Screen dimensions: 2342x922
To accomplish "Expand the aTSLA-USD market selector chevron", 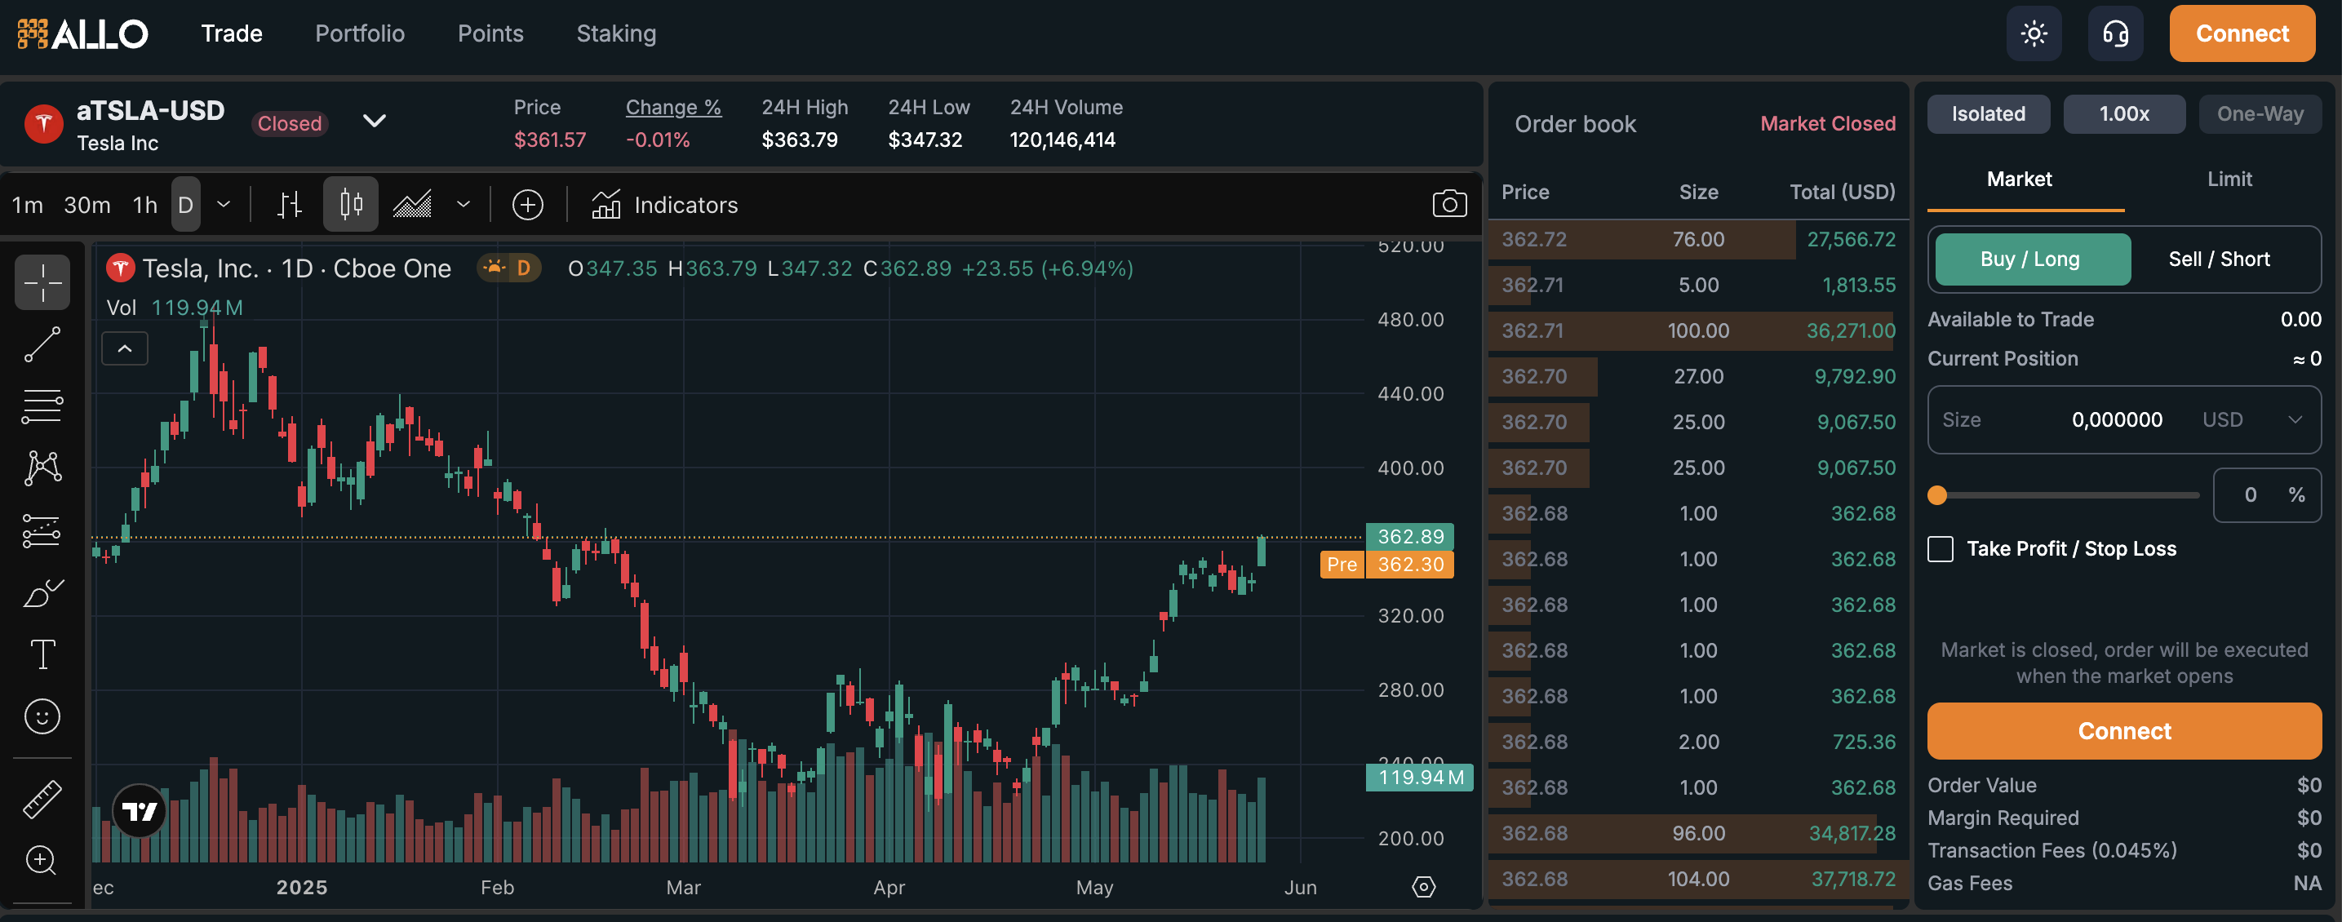I will tap(375, 121).
